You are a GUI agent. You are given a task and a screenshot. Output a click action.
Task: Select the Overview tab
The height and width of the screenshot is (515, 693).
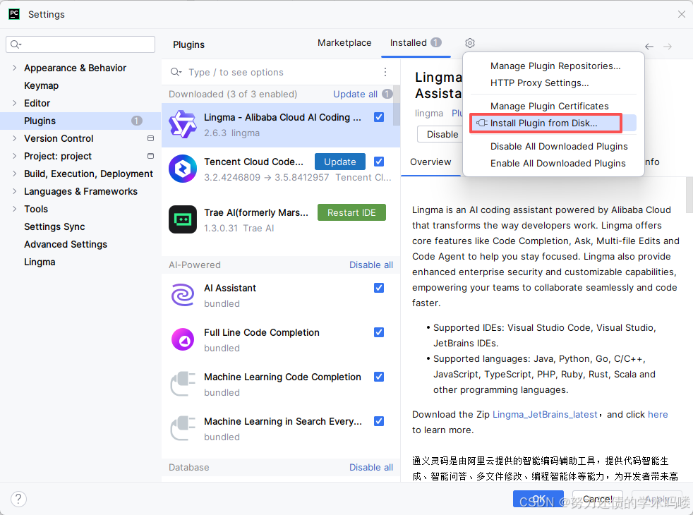(x=430, y=162)
